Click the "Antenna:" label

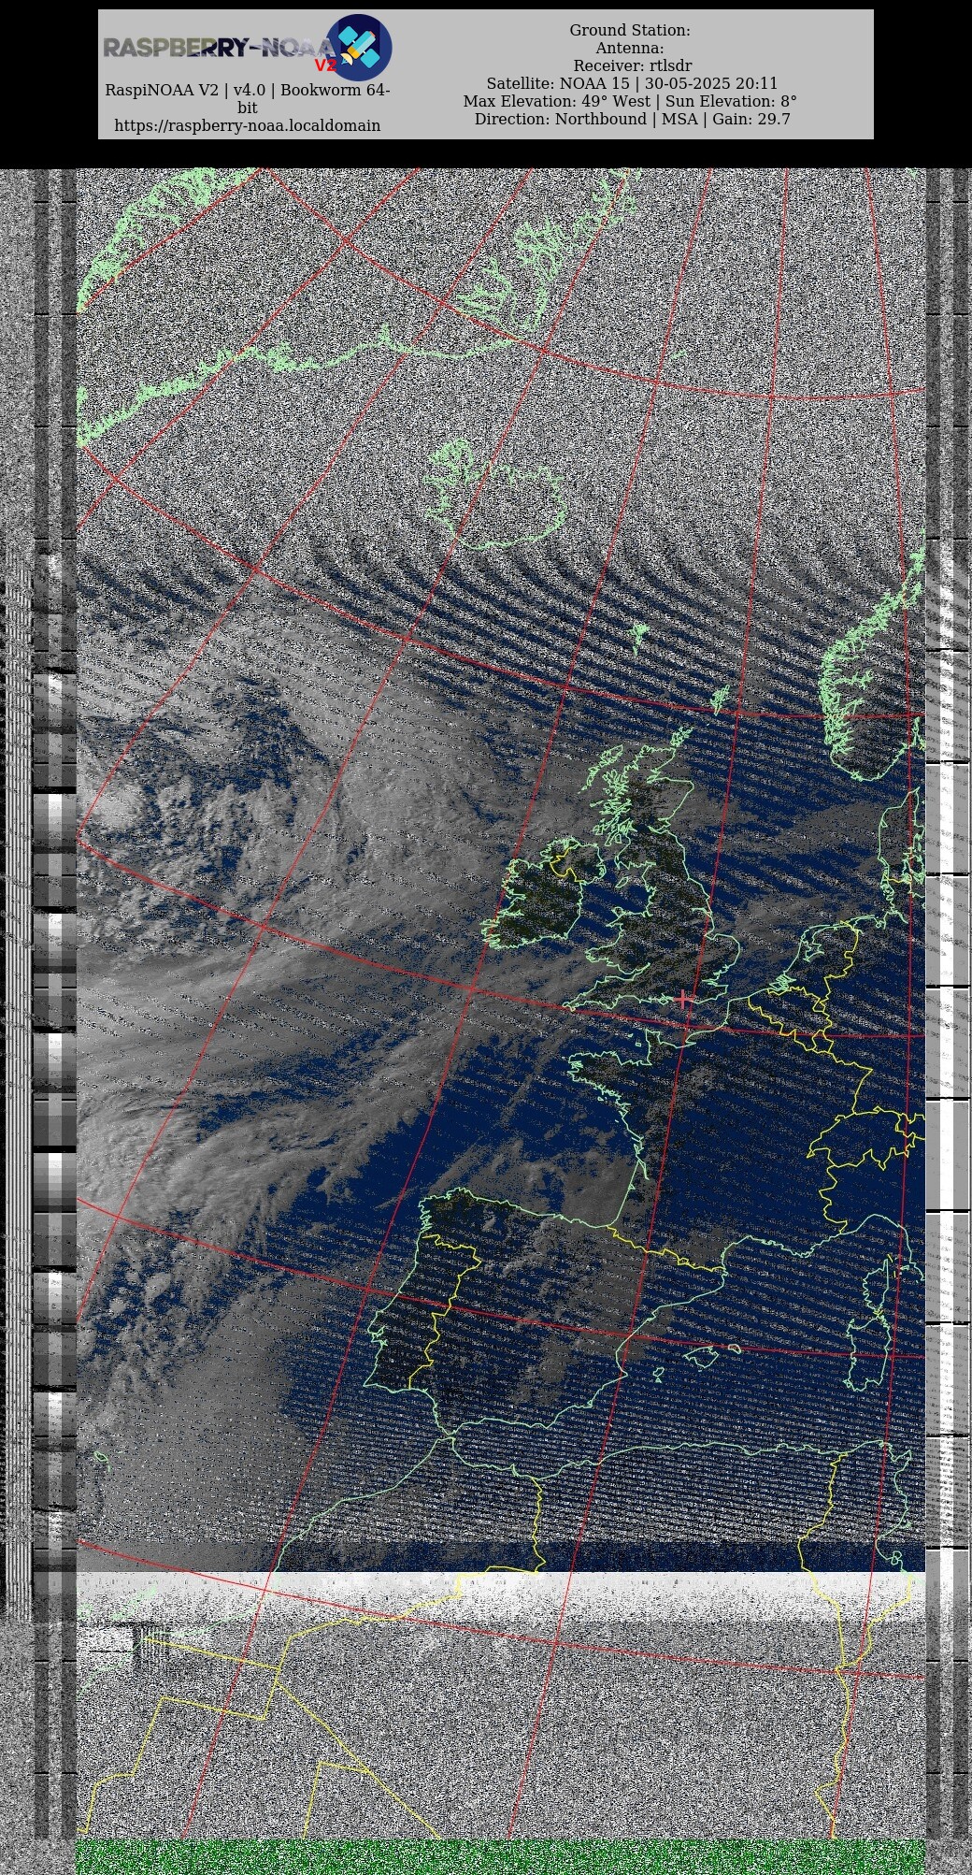click(x=630, y=48)
